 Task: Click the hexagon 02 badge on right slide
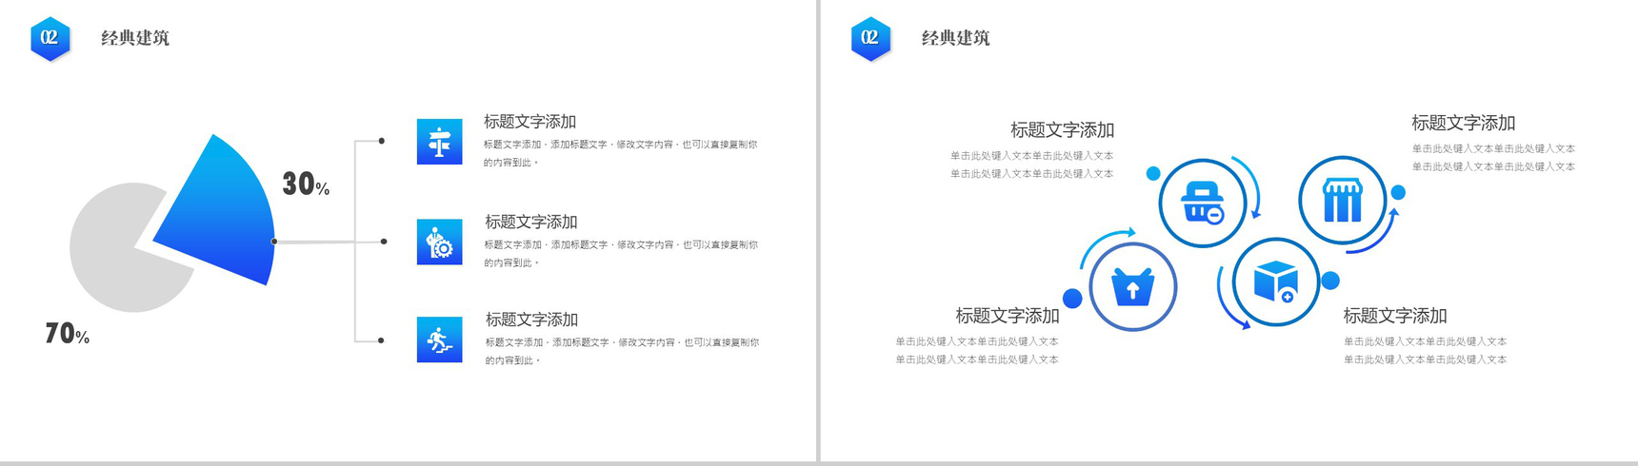click(x=869, y=38)
